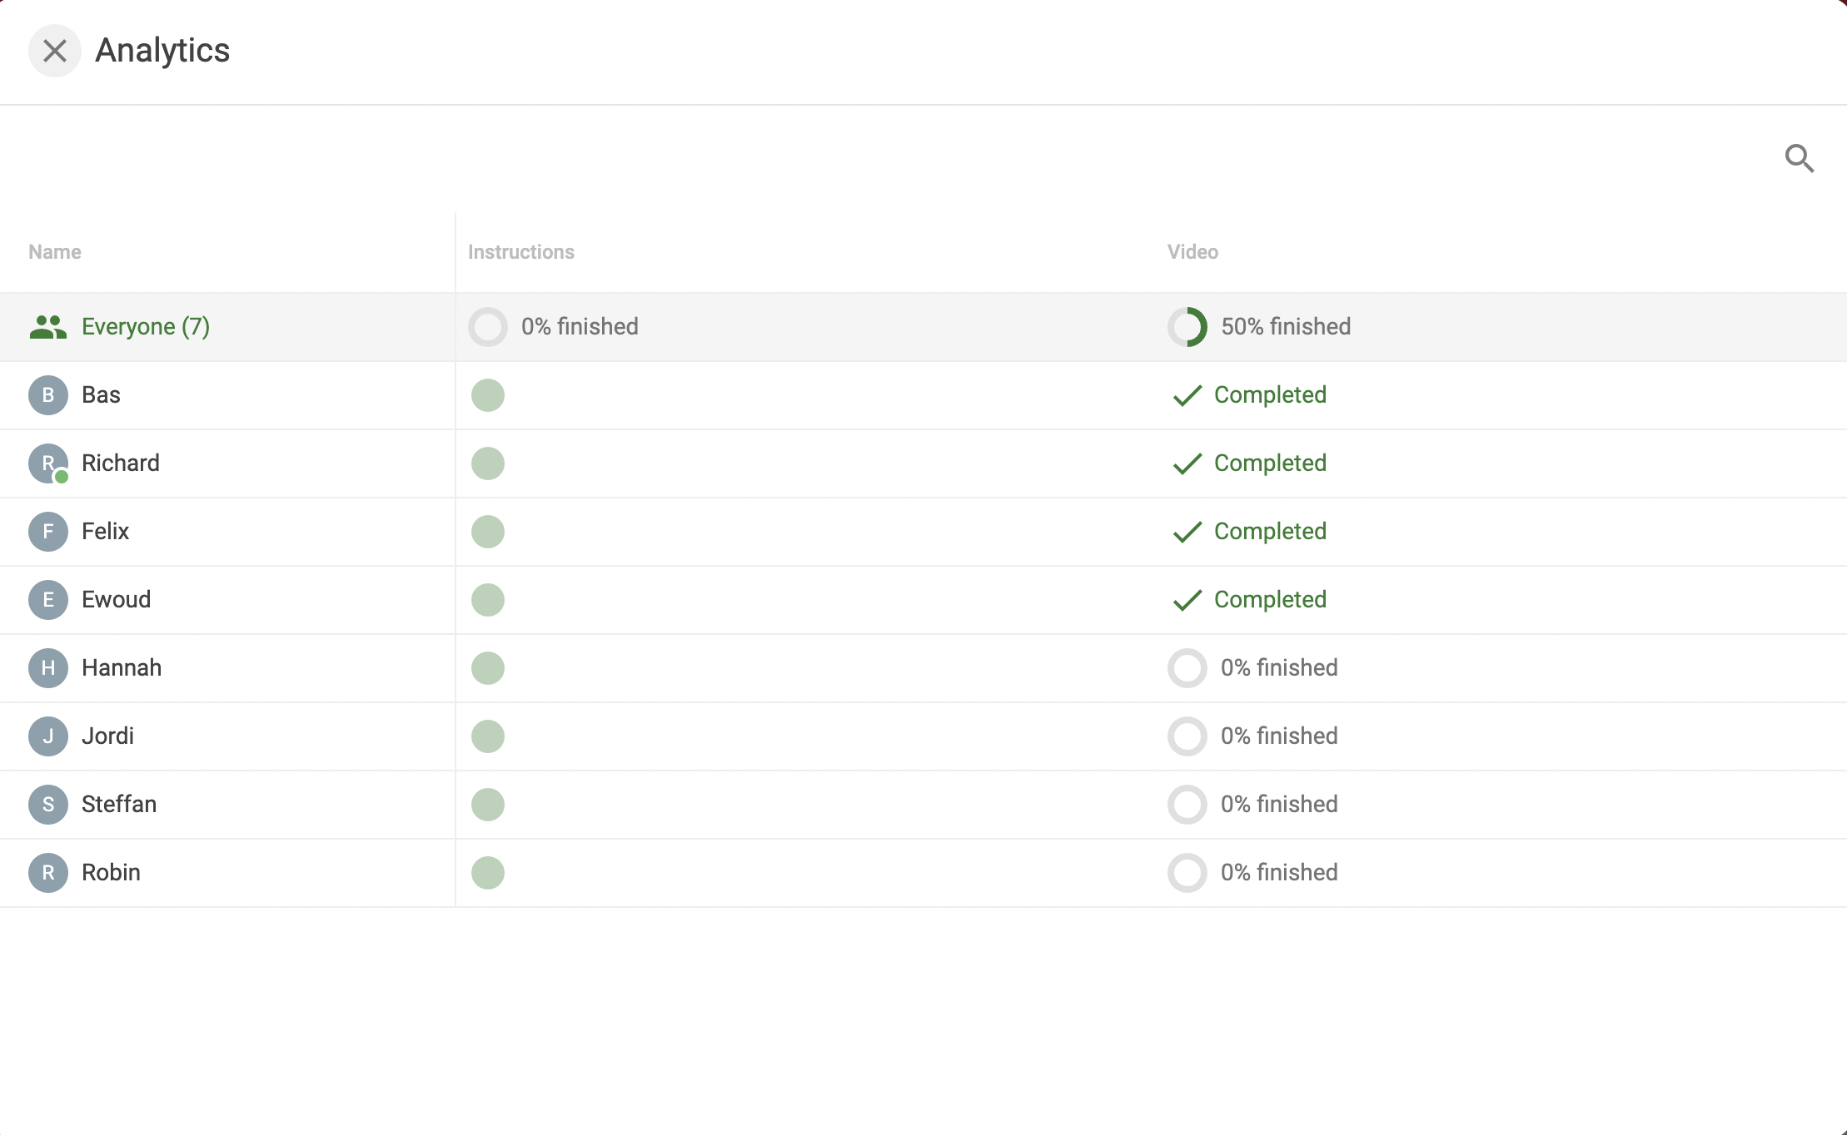Click Felix's Instructions status dot
The image size is (1847, 1135).
(x=488, y=532)
